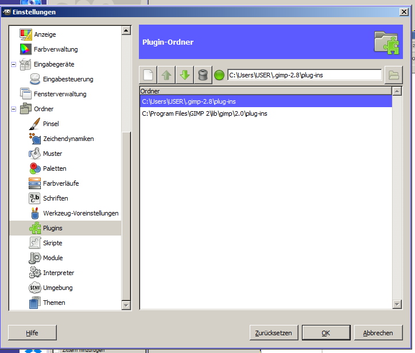Select the Schriften label
Image resolution: width=415 pixels, height=353 pixels.
[x=55, y=198]
